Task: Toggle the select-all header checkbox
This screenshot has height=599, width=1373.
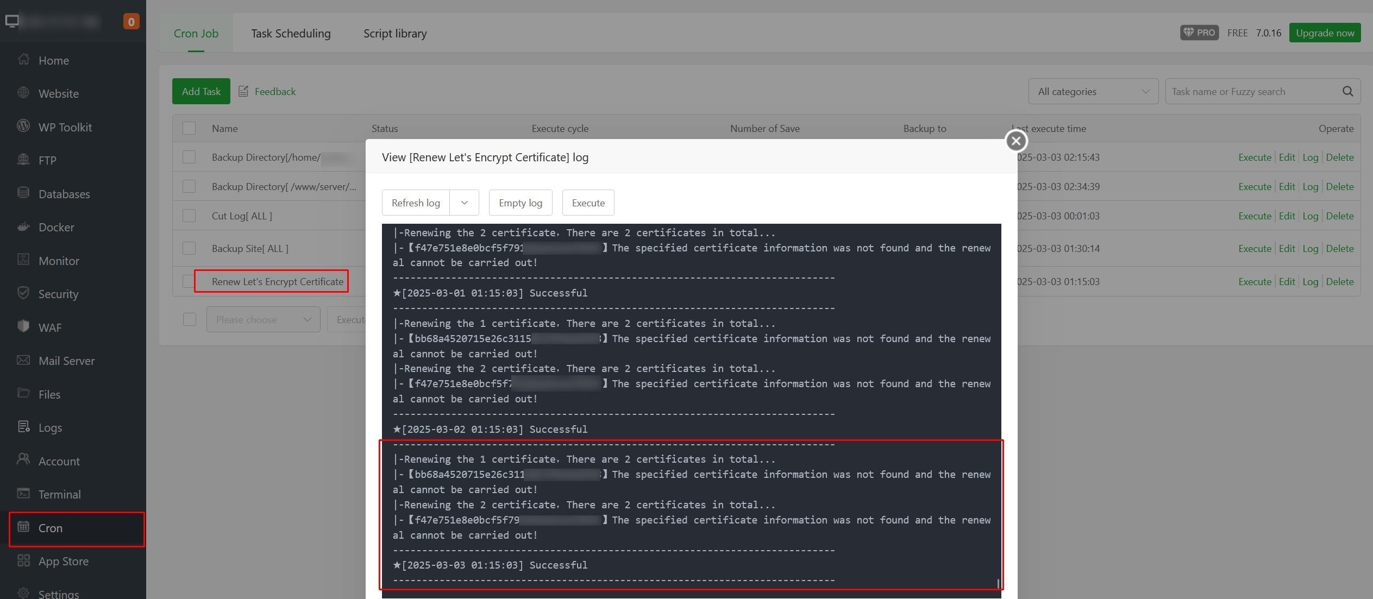Action: pyautogui.click(x=189, y=128)
